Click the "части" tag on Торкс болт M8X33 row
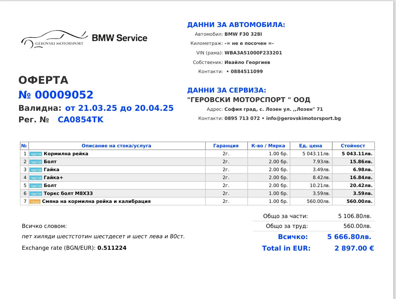The image size is (396, 299). (x=36, y=193)
